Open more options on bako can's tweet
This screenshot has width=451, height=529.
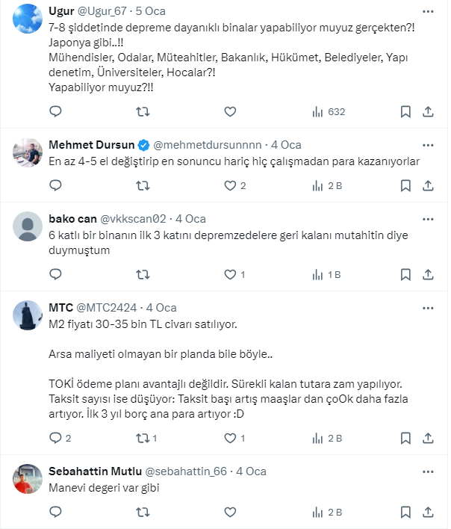tap(427, 219)
